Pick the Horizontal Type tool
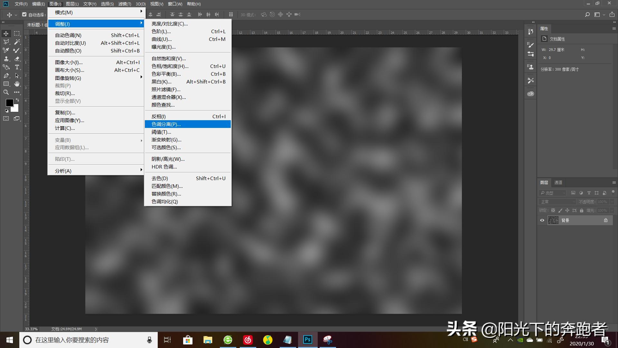 click(17, 67)
